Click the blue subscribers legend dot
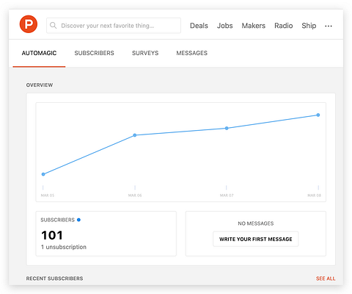 click(x=78, y=220)
